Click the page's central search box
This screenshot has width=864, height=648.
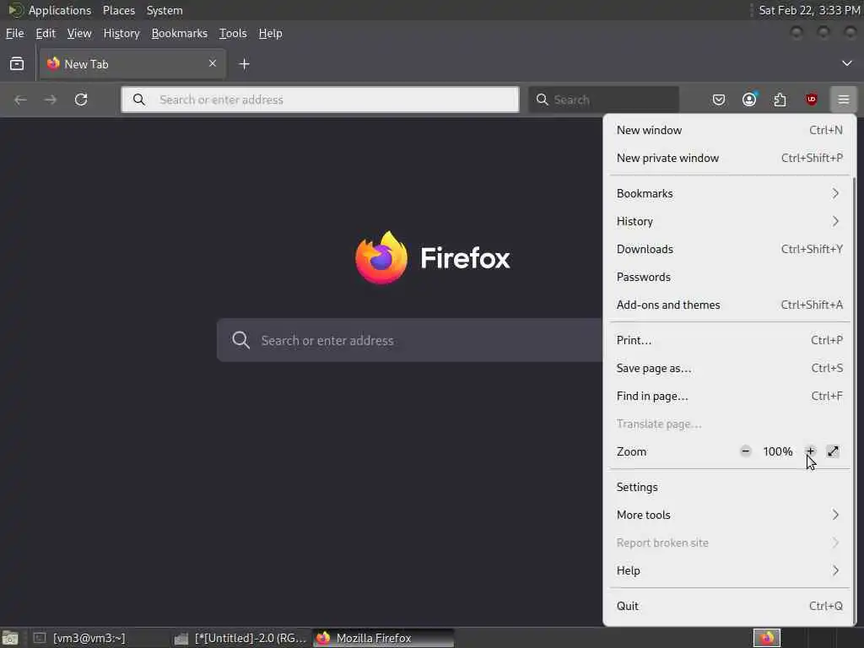point(409,340)
